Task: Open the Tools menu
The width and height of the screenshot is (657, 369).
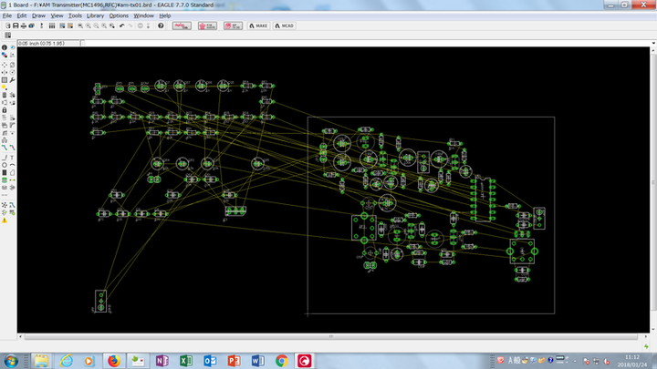Action: point(75,15)
